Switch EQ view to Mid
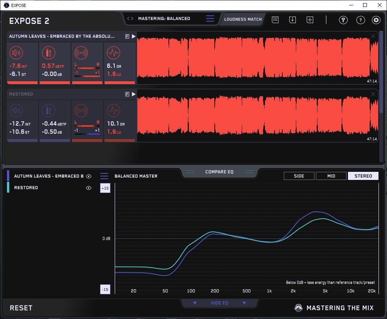 pyautogui.click(x=331, y=176)
